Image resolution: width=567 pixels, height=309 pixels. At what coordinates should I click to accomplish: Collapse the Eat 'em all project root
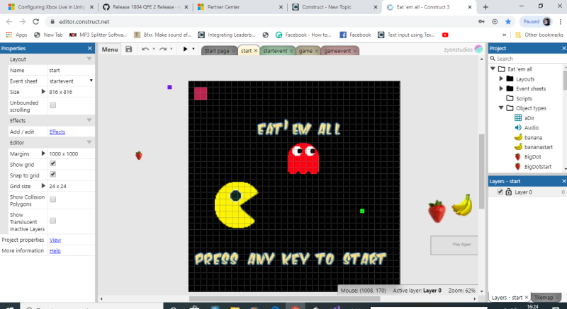tap(493, 69)
